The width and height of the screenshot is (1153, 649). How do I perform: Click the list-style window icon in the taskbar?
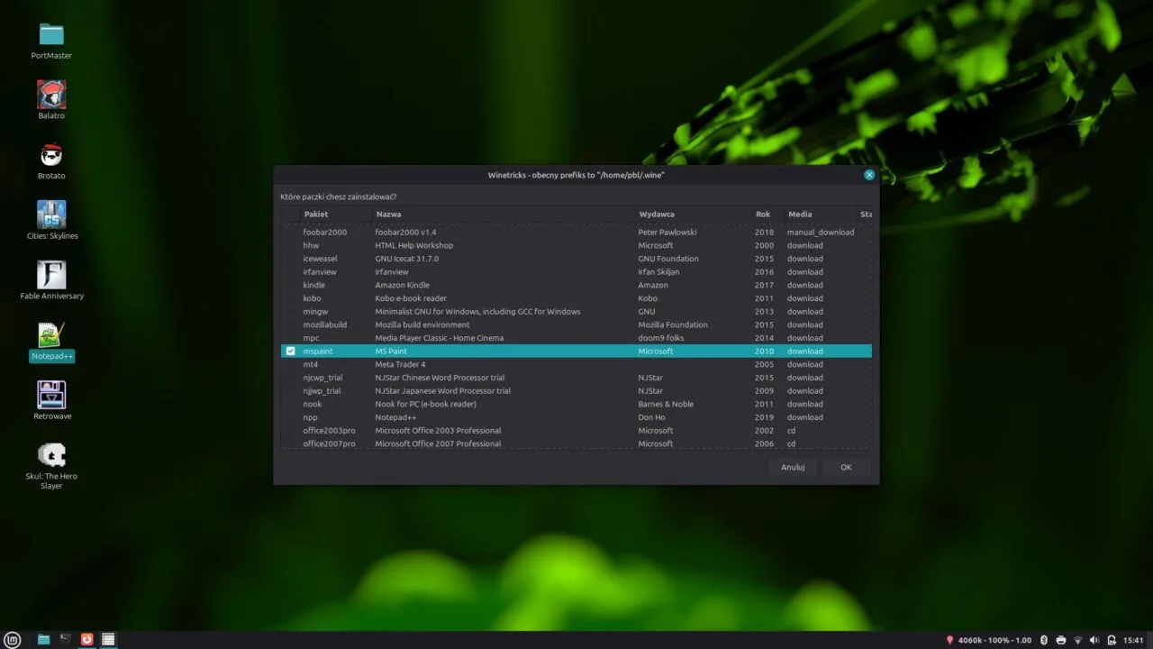tap(109, 640)
